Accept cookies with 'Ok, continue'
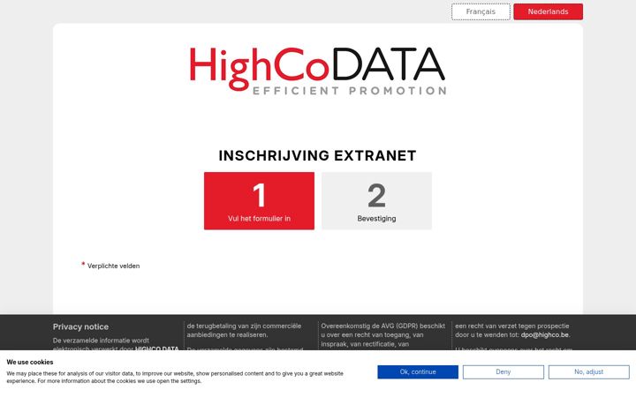The width and height of the screenshot is (636, 397). pos(418,372)
